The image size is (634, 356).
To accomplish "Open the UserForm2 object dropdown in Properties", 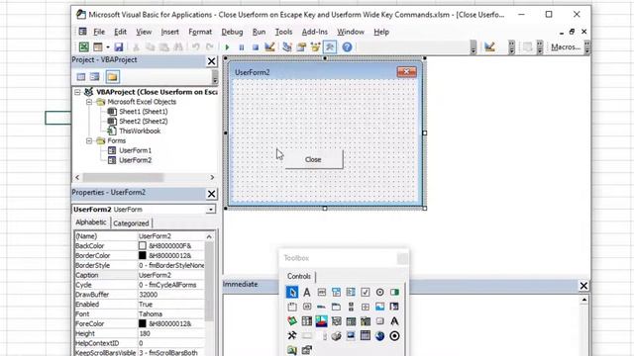I will point(211,210).
